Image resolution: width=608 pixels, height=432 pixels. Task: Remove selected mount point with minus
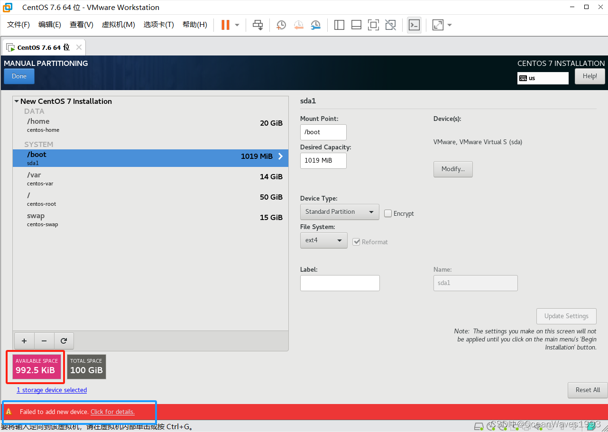(x=44, y=340)
